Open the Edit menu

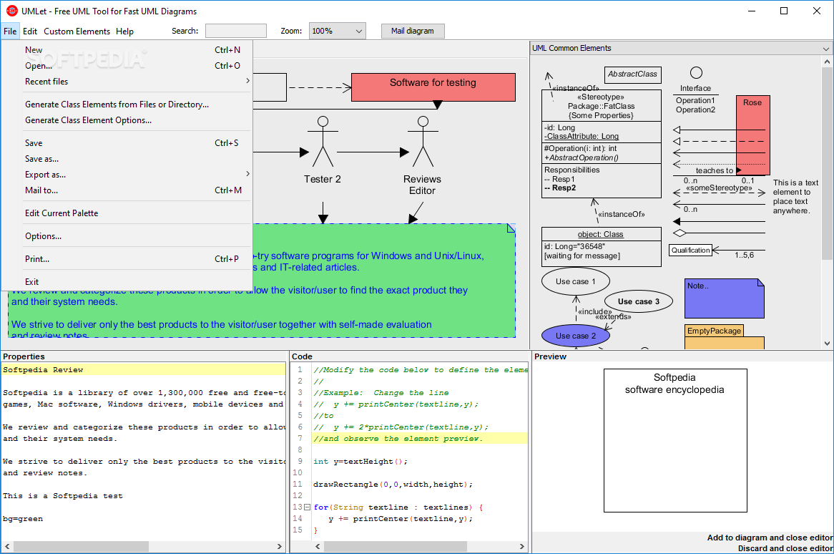30,31
